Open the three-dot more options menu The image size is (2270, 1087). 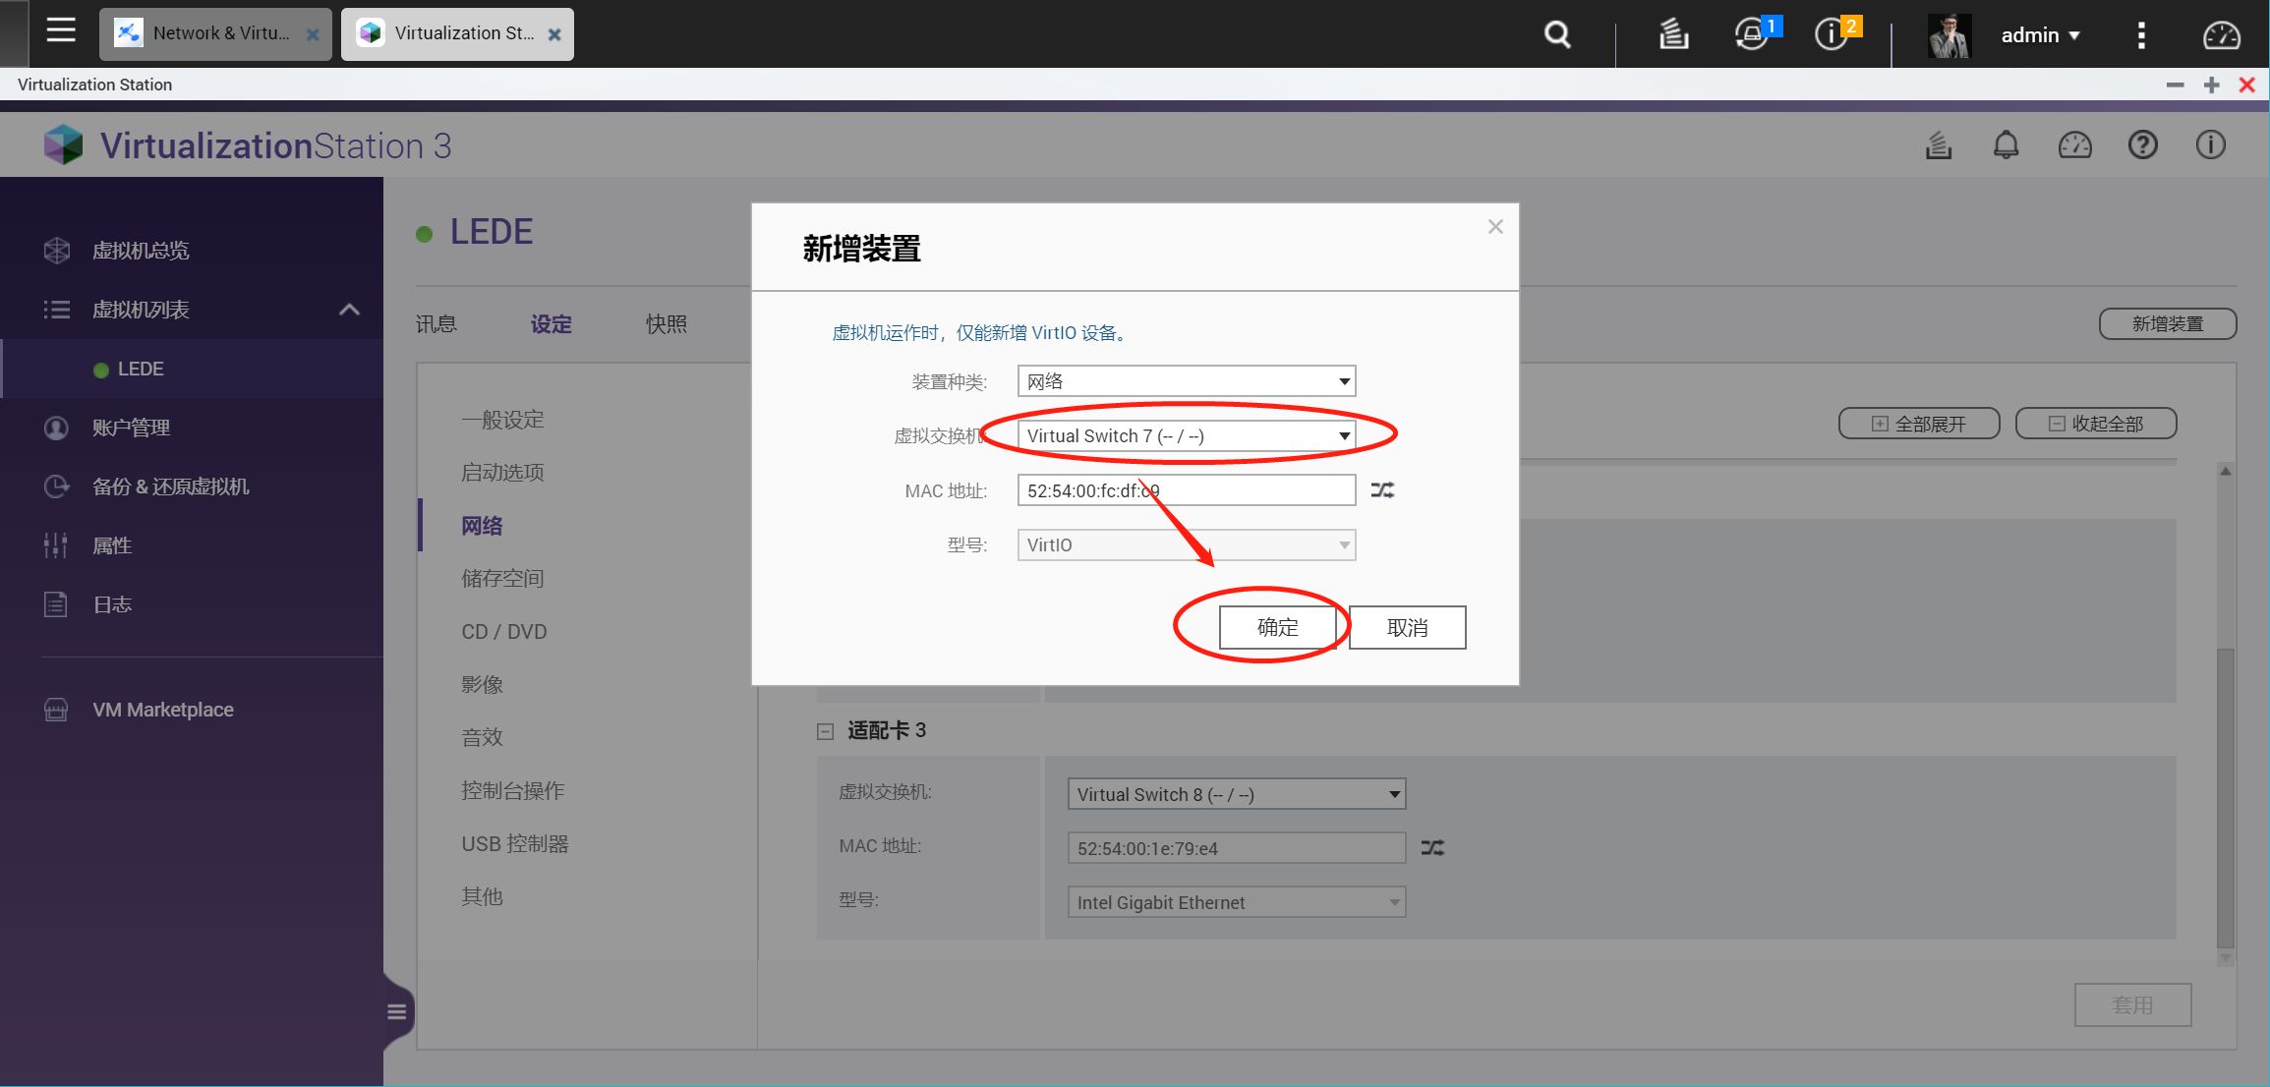tap(2141, 35)
